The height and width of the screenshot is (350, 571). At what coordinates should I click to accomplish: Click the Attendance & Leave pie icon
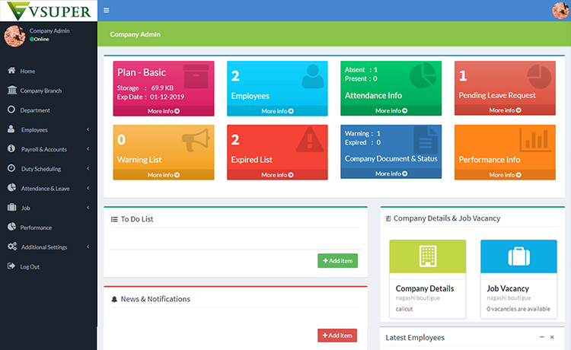(x=11, y=188)
